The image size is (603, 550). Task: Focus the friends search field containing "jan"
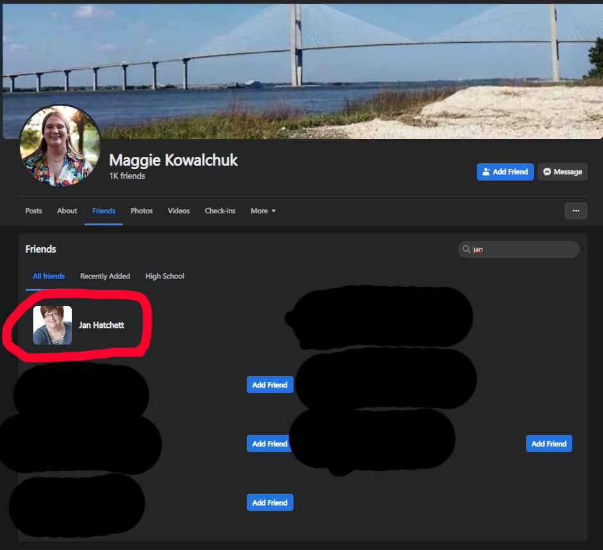coord(522,249)
